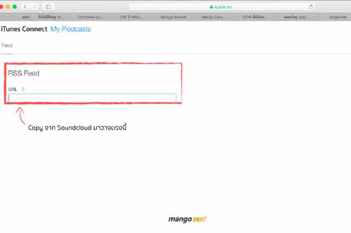The height and width of the screenshot is (233, 351).
Task: Switch to the THE STAND... browser tab
Action: click(132, 17)
